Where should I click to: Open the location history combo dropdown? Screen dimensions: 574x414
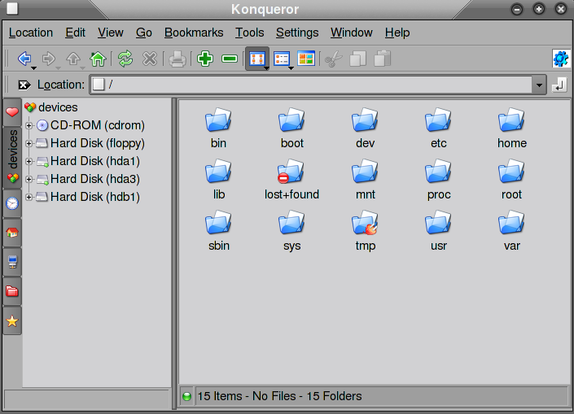(539, 85)
